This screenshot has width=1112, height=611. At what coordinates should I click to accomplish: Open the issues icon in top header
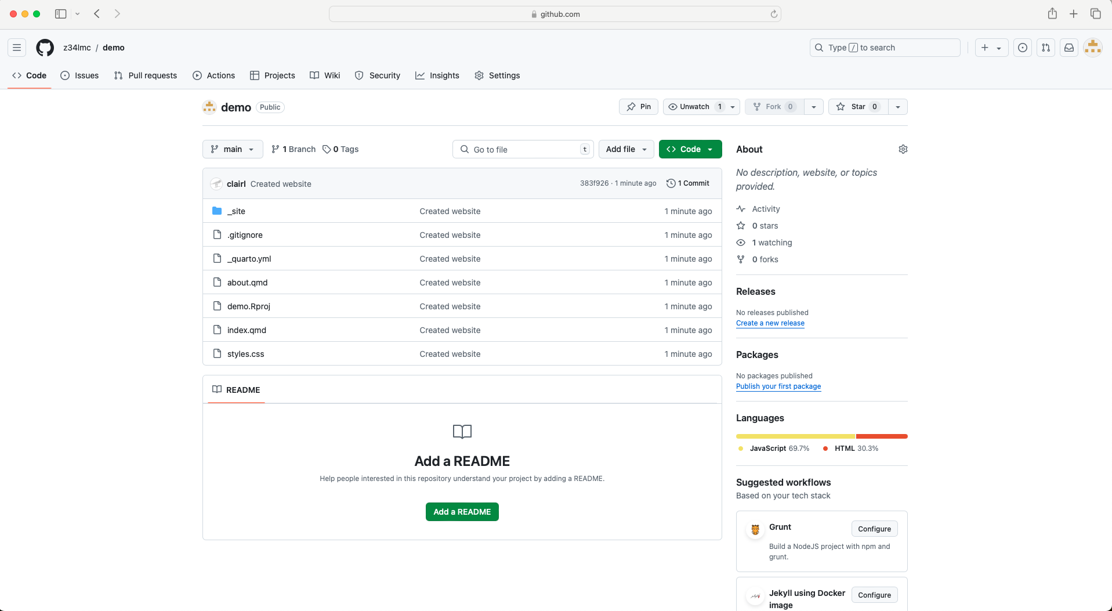[1023, 48]
